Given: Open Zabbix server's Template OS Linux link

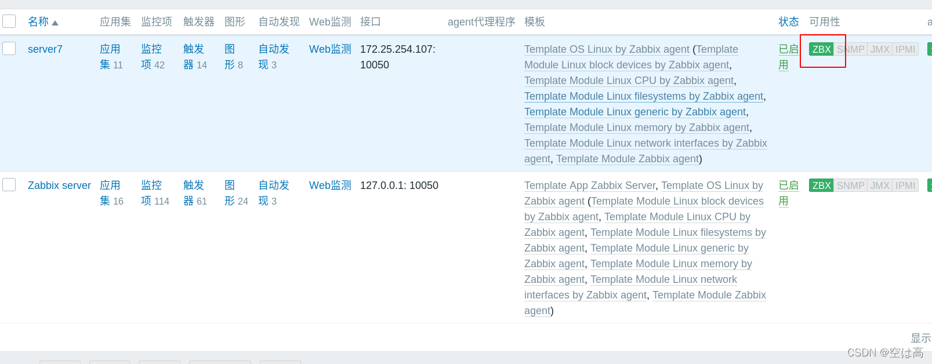Looking at the screenshot, I should point(712,185).
